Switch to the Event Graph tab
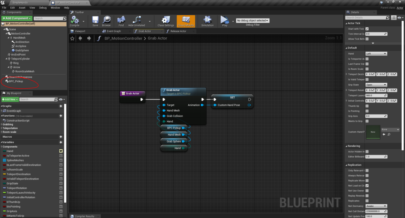 pyautogui.click(x=114, y=31)
